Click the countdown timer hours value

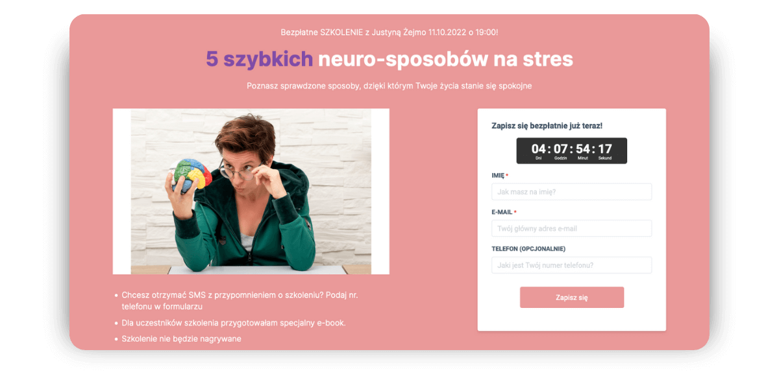point(560,149)
